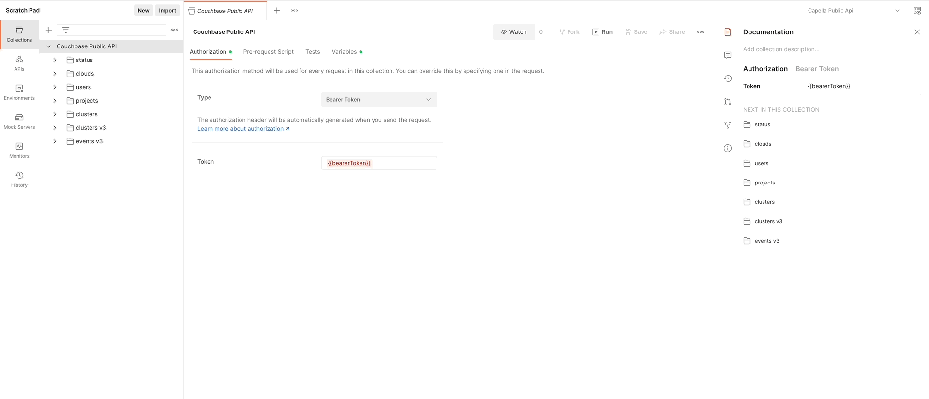
Task: Open the status folder in Documentation list
Action: (x=757, y=124)
